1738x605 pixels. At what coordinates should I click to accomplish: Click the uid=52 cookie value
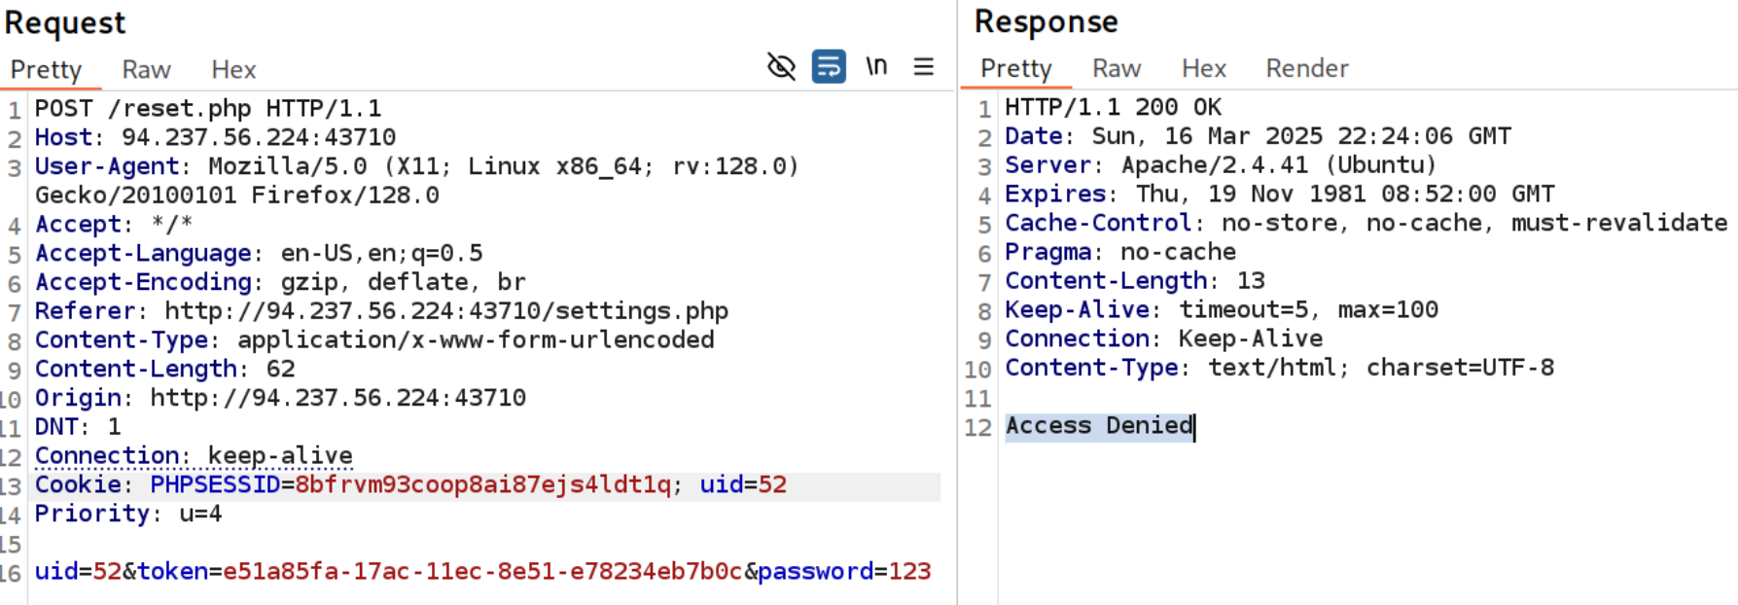772,484
